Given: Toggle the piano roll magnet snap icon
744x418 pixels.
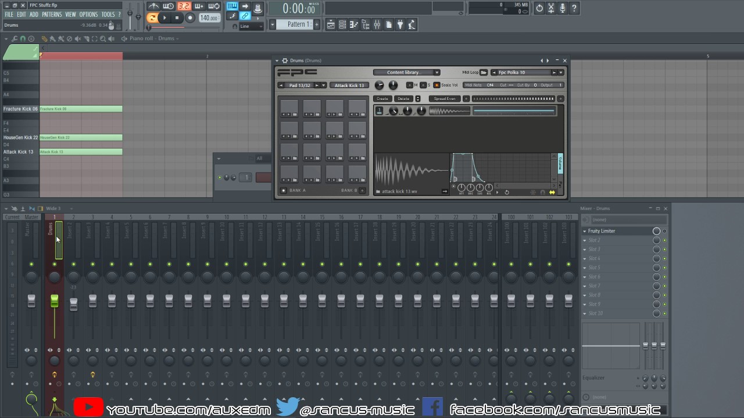Looking at the screenshot, I should pyautogui.click(x=23, y=38).
